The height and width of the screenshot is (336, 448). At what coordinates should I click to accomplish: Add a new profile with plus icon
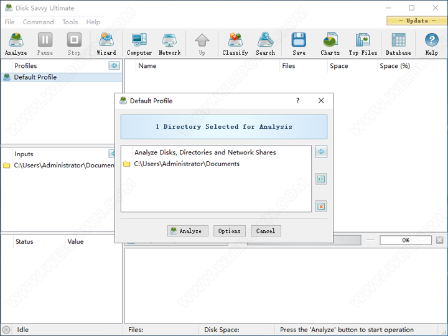click(x=114, y=65)
